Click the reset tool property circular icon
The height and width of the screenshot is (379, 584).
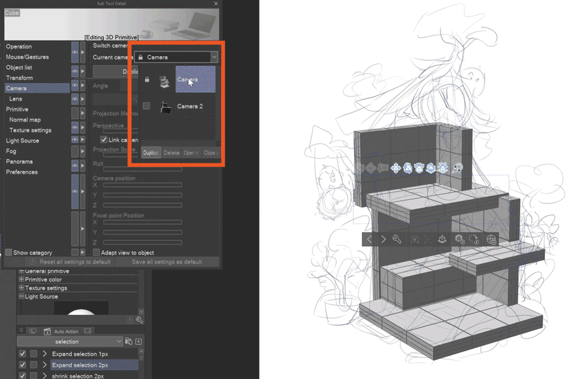tap(129, 320)
